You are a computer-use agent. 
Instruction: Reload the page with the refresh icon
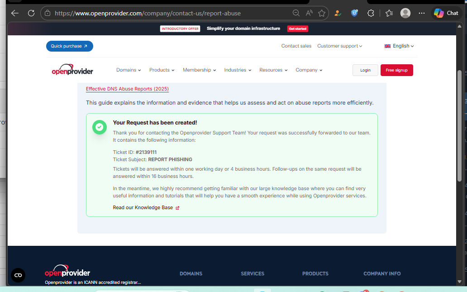click(x=31, y=13)
